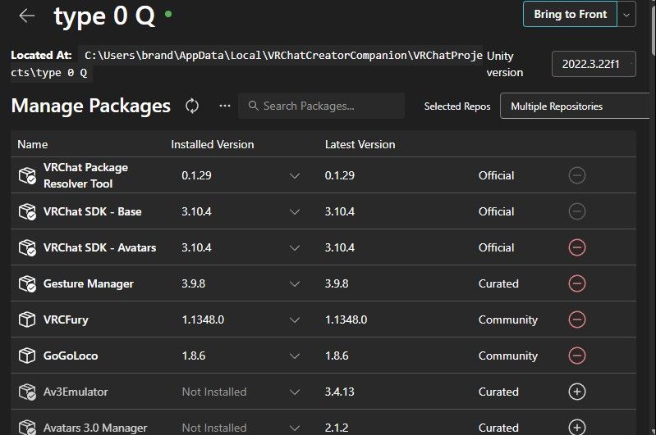Click the Unity version 2022.3.22f1 box

pos(594,64)
